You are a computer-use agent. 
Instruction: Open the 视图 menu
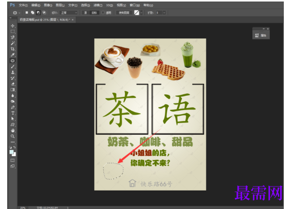(121, 5)
